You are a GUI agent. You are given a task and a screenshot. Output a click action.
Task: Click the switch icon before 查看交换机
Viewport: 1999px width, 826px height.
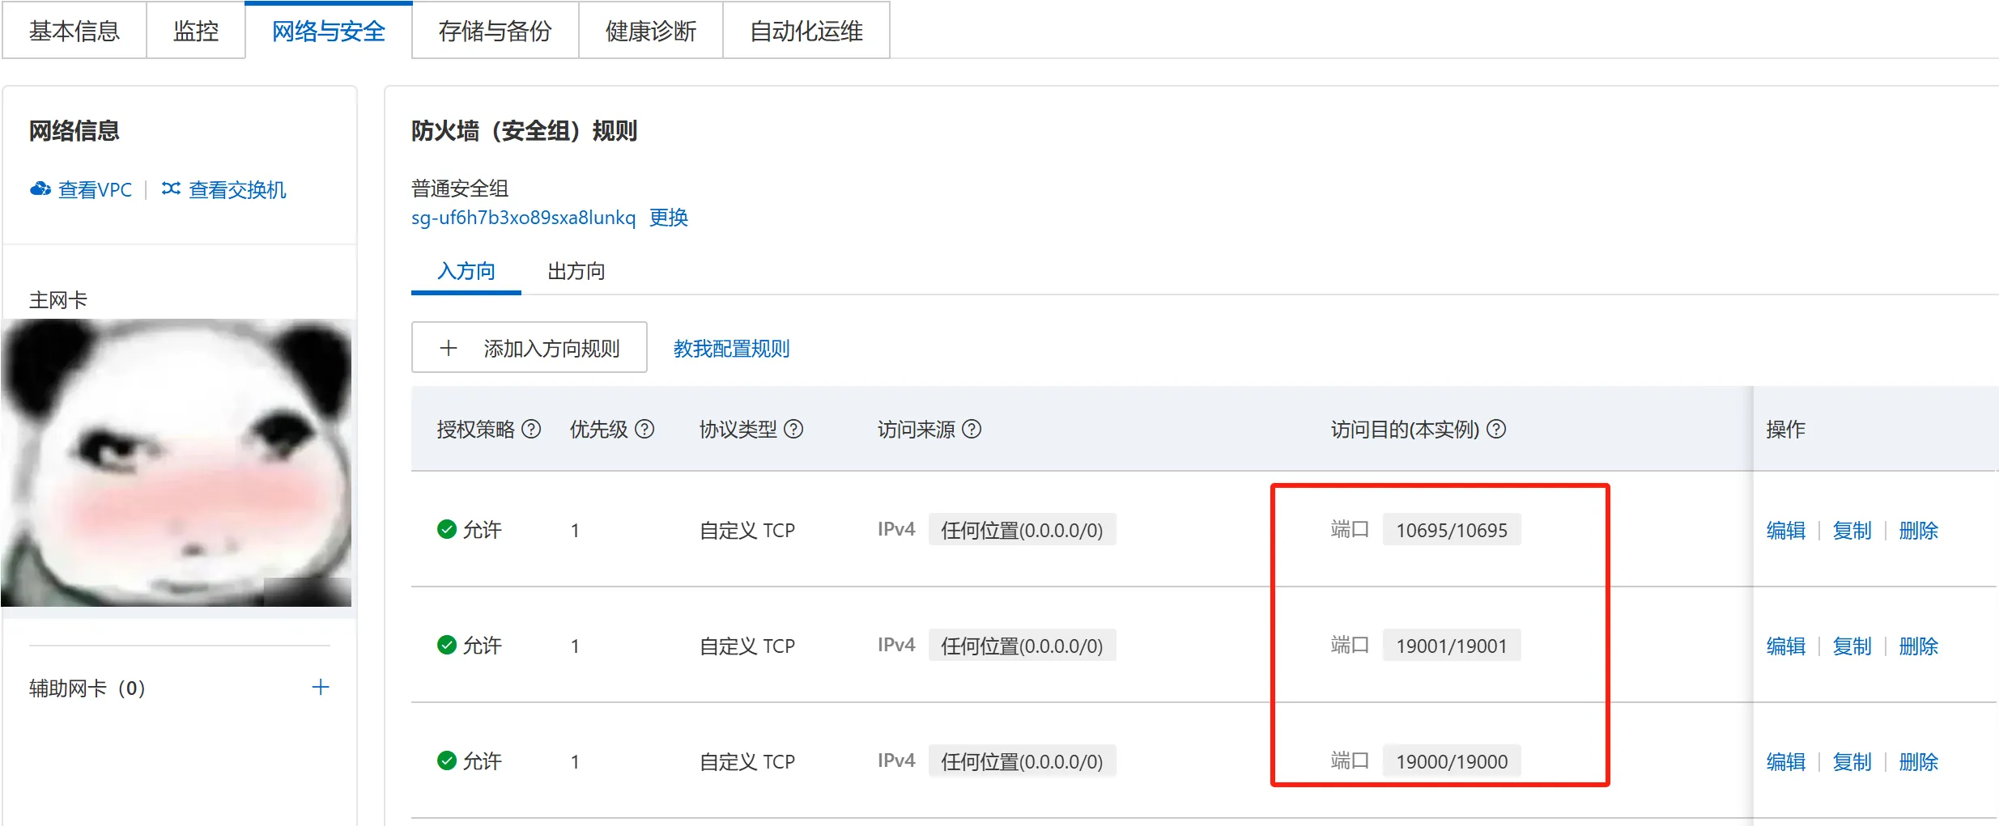[171, 189]
